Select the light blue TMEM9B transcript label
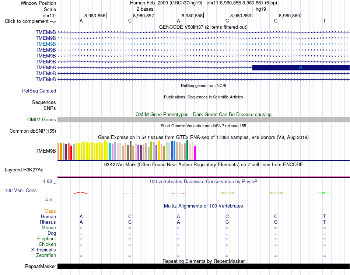The width and height of the screenshot is (350, 275). (46, 44)
